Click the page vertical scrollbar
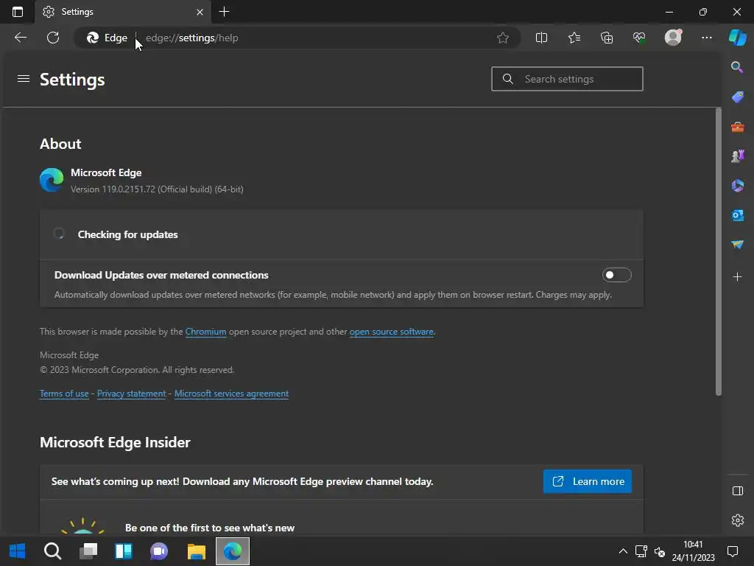The height and width of the screenshot is (566, 754). [719, 251]
